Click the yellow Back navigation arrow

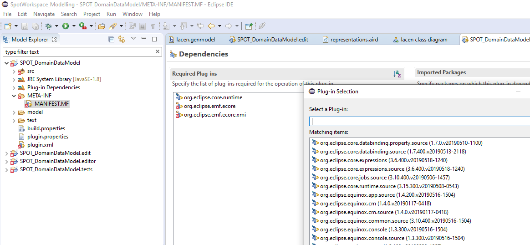pos(212,26)
